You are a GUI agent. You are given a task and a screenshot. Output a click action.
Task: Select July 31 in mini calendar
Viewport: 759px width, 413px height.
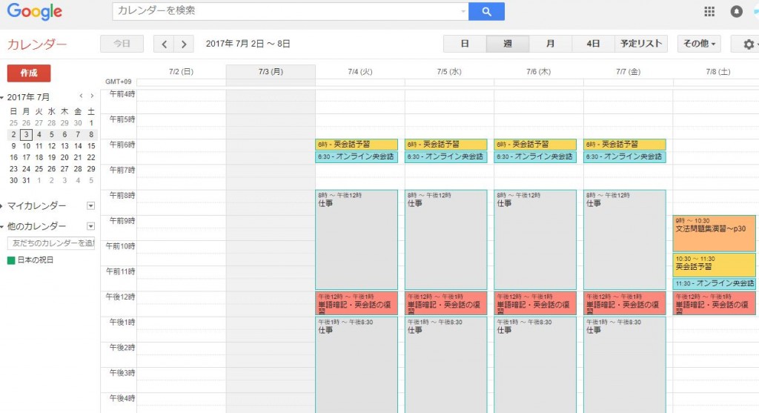click(26, 181)
